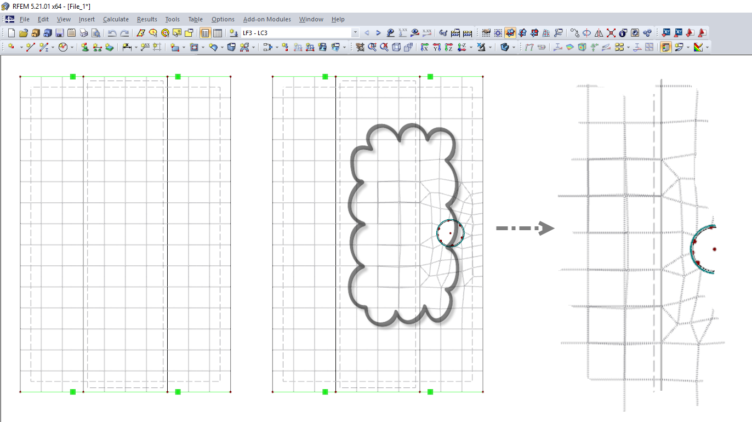Click the Undo icon
This screenshot has height=422, width=752.
[x=113, y=32]
